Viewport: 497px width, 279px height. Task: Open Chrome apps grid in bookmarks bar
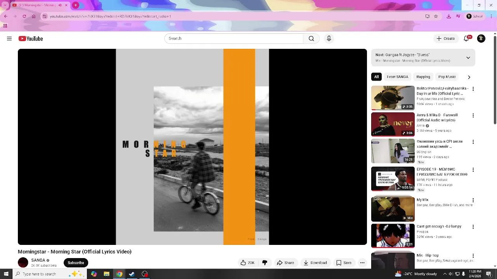[5, 26]
